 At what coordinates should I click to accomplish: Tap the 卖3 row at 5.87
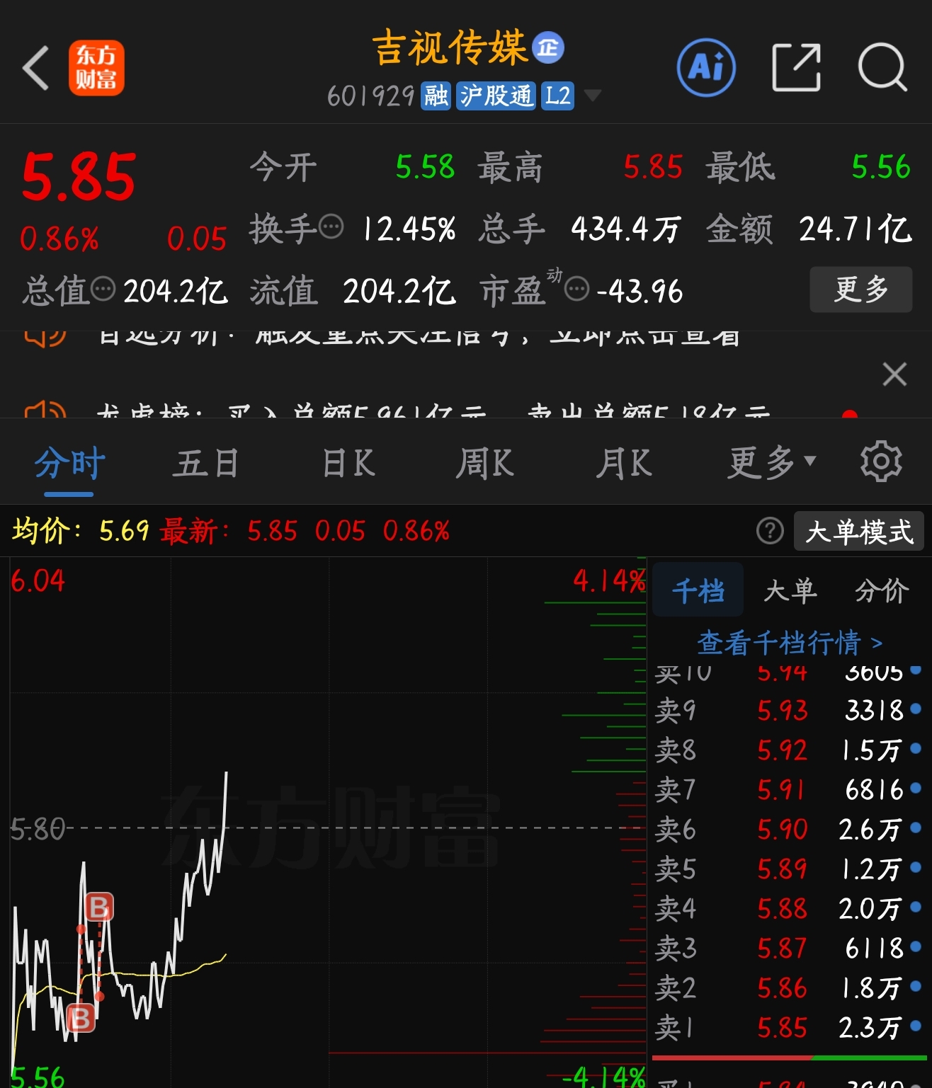pos(789,948)
